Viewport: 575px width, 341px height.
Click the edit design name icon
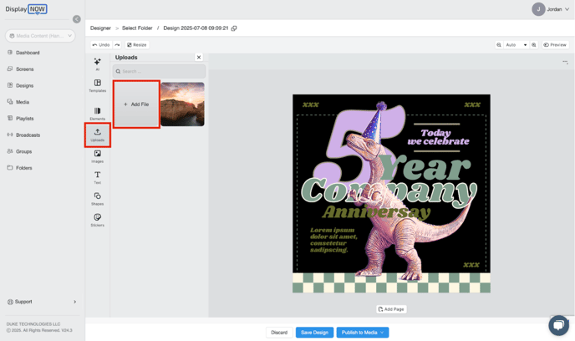(234, 28)
